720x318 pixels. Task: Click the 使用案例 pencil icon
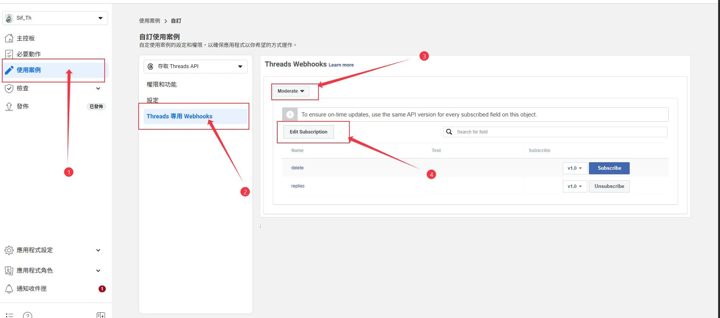(9, 70)
